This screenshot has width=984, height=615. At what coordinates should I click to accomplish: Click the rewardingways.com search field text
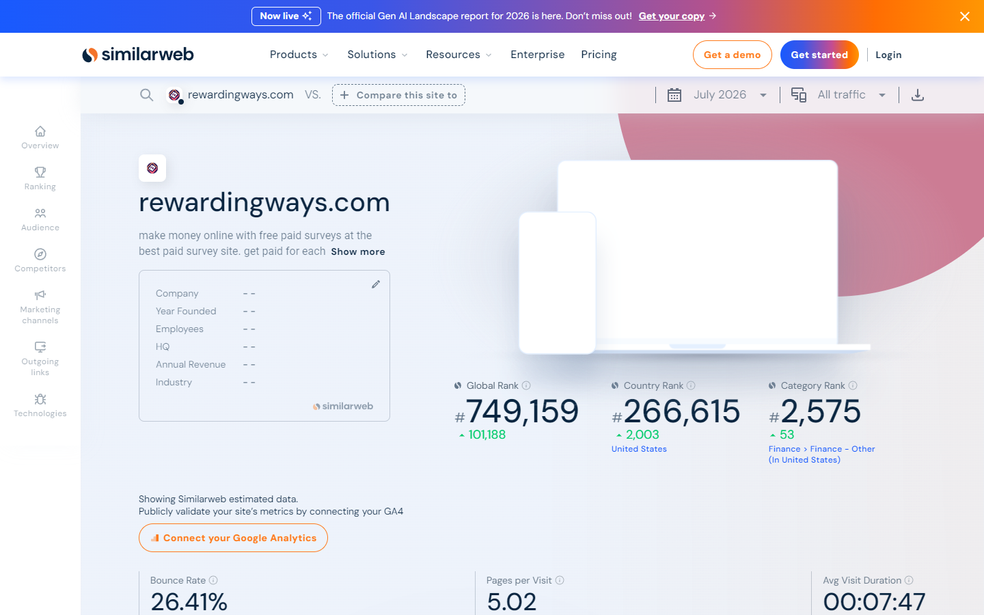(241, 95)
